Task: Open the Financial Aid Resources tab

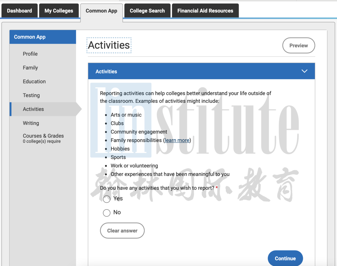Action: [x=205, y=11]
